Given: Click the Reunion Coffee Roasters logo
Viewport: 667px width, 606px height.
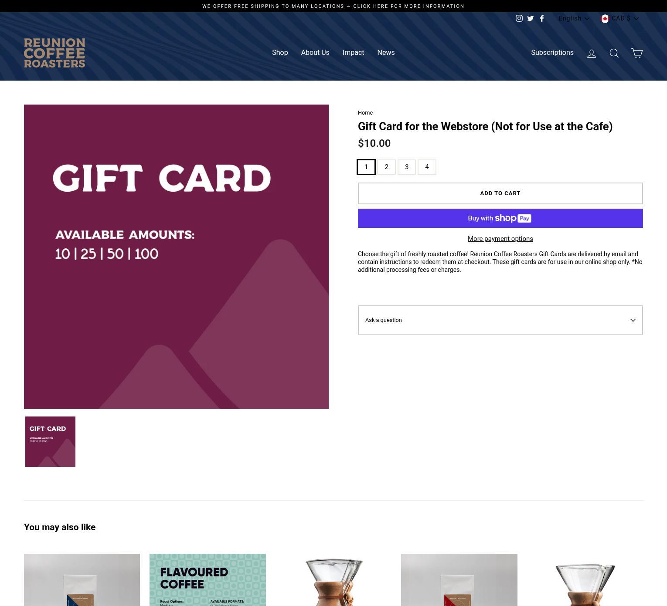Looking at the screenshot, I should 54,53.
